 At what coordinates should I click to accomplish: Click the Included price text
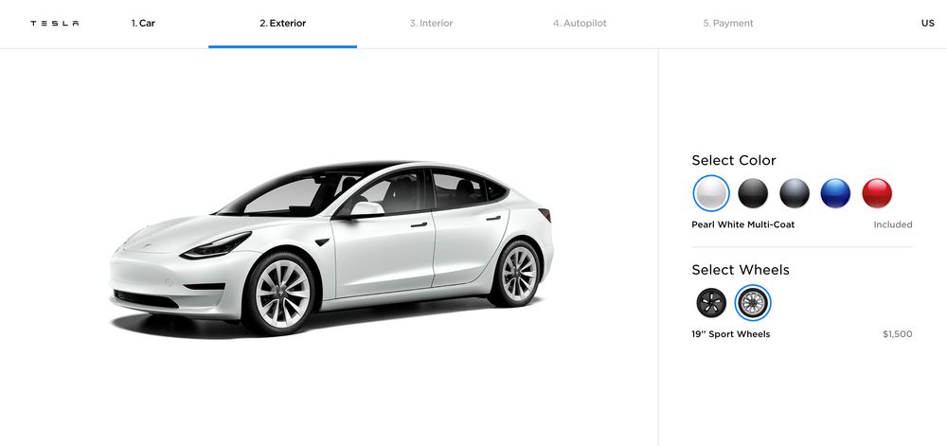point(893,224)
